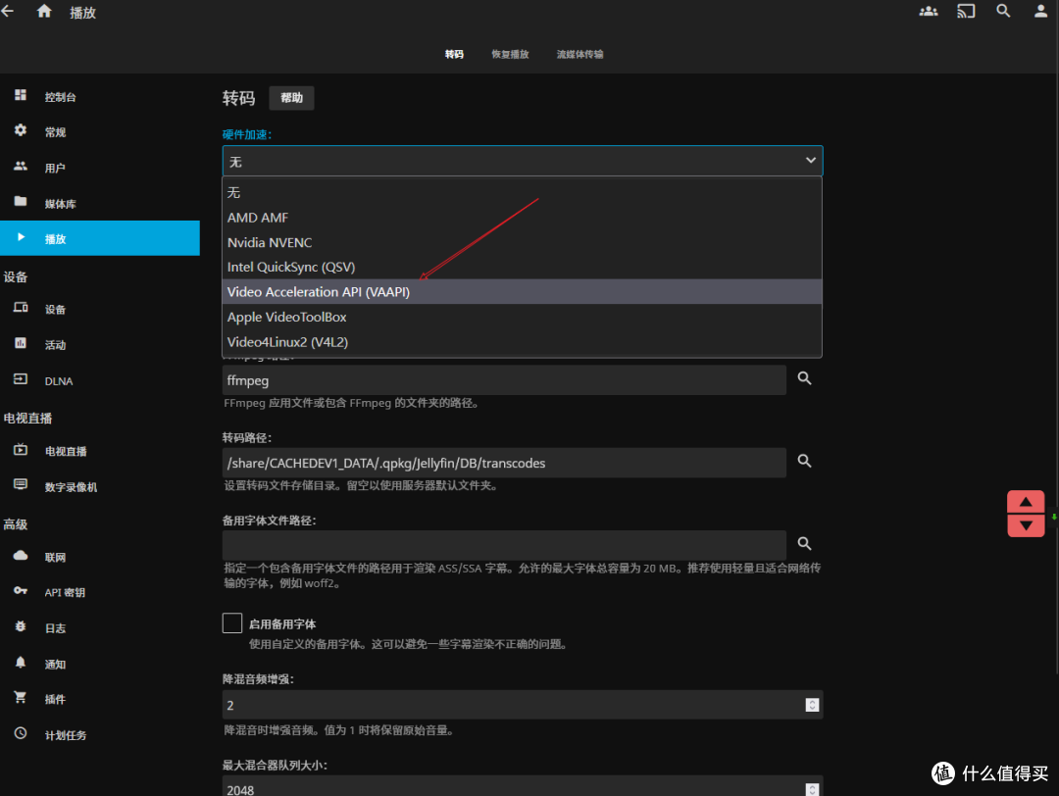Open 用户 users in the sidebar
Viewport: 1059px width, 796px height.
point(100,168)
